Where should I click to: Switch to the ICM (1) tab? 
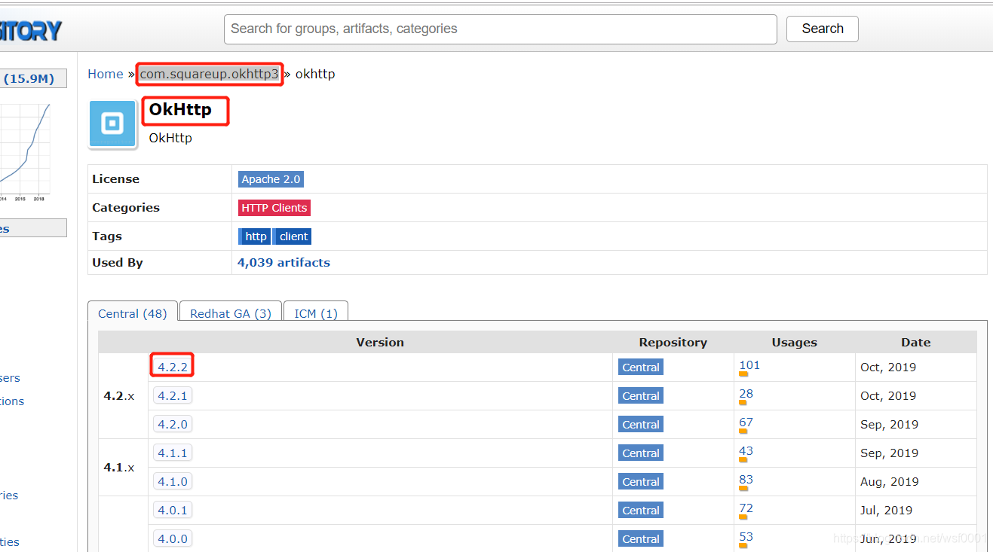point(316,313)
